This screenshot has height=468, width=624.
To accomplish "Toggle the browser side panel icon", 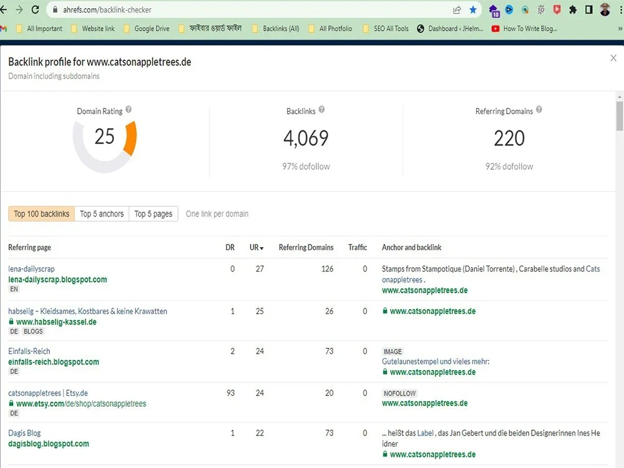I will pyautogui.click(x=588, y=9).
